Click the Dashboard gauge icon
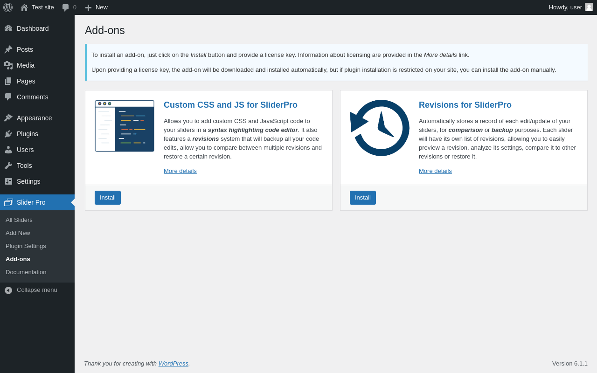This screenshot has height=373, width=597. (8, 28)
